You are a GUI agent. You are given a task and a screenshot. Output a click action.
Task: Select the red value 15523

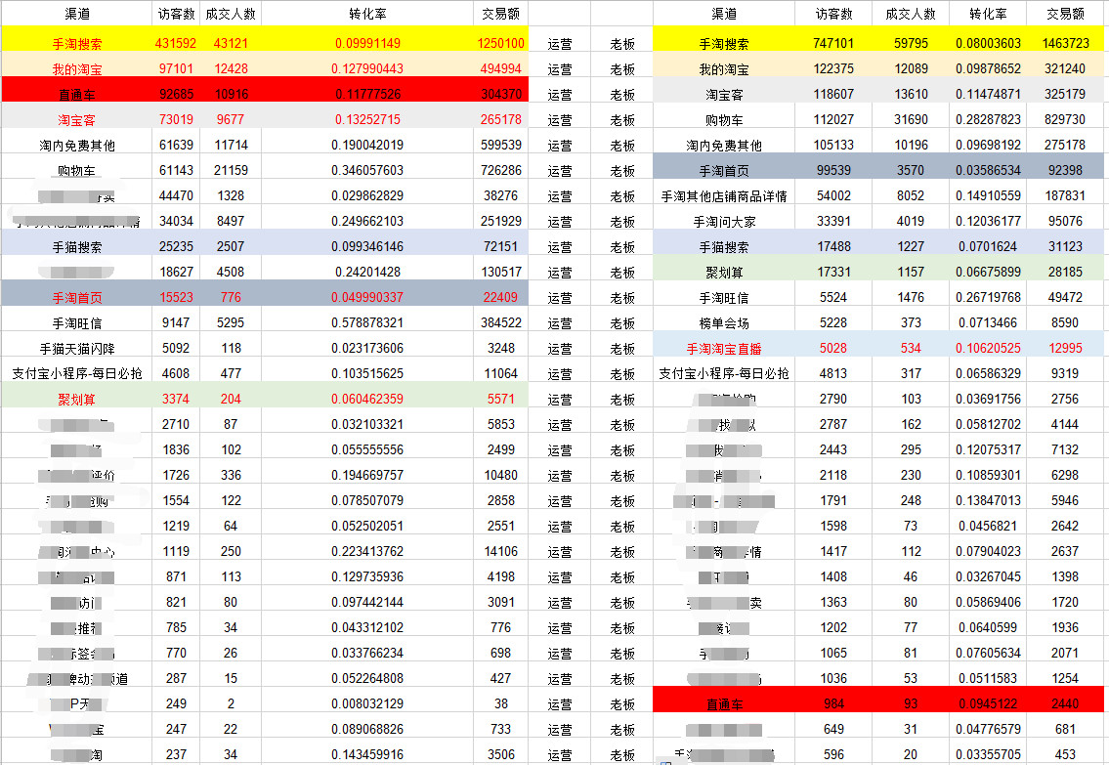coord(176,298)
